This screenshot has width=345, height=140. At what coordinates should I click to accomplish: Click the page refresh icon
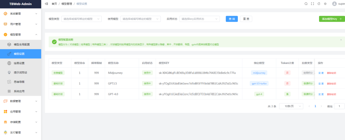tap(319, 4)
